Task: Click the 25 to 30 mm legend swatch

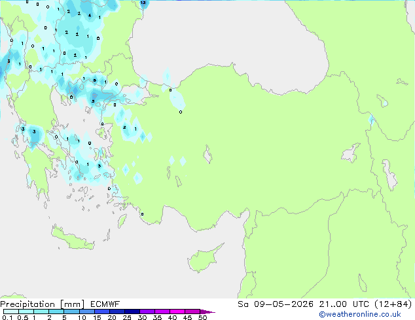Action: [x=132, y=312]
